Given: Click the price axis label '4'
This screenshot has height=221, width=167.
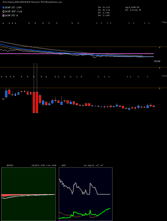Looking at the screenshot, I should point(160,48).
